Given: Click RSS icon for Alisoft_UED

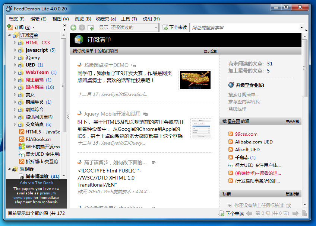Looking at the screenshot, I should click(231, 149).
